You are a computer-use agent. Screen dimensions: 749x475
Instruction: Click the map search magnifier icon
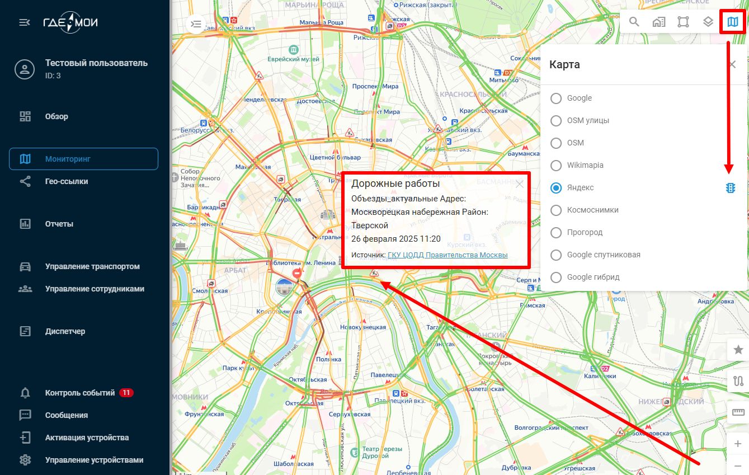click(x=634, y=22)
